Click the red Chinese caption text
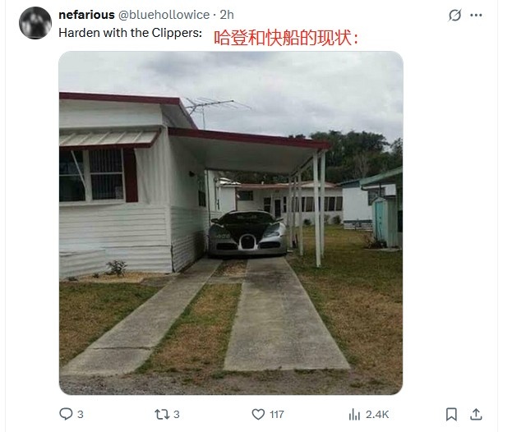The image size is (512, 432). click(286, 38)
